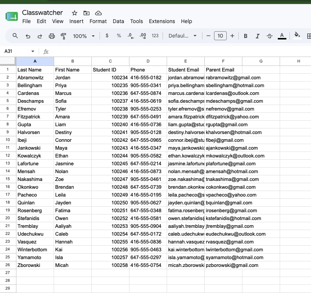Toggle italic formatting
Viewport: 311px width, 293px height.
pyautogui.click(x=257, y=36)
